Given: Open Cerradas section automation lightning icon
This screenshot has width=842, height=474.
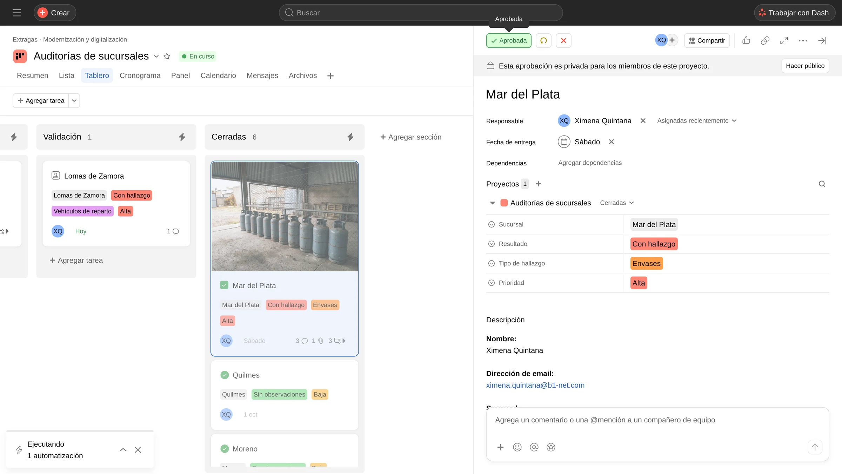Looking at the screenshot, I should pyautogui.click(x=350, y=137).
